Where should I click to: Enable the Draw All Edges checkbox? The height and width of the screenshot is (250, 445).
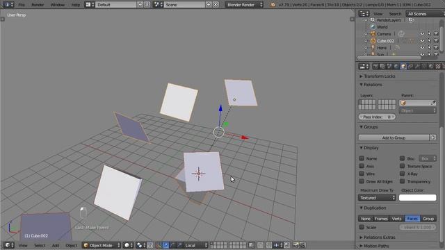pyautogui.click(x=362, y=181)
